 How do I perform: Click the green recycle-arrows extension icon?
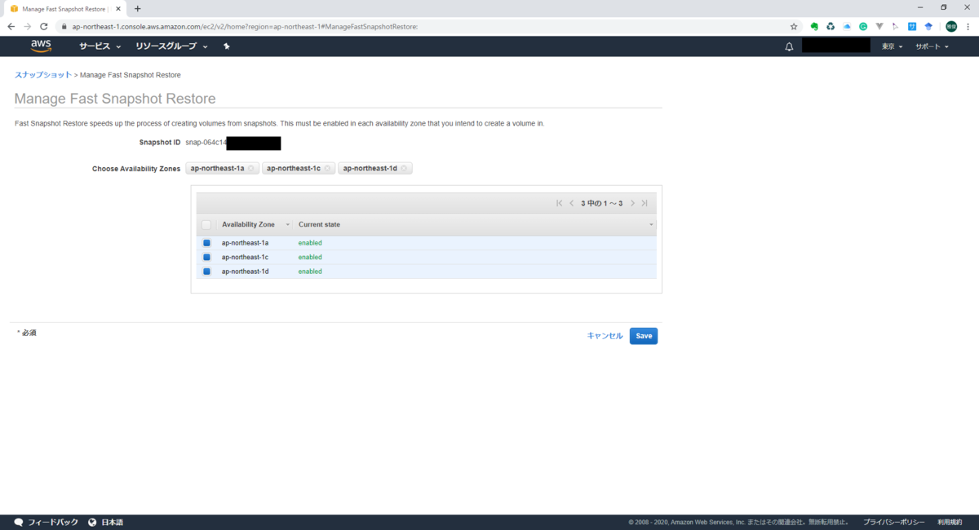(831, 26)
